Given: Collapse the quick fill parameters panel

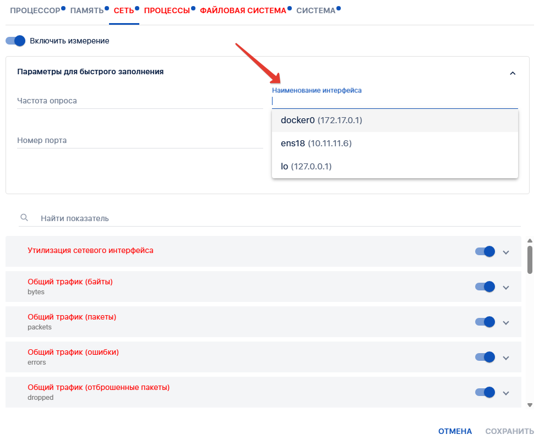Looking at the screenshot, I should [x=513, y=73].
